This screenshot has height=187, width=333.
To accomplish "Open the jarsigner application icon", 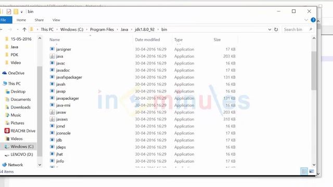I will coord(52,49).
